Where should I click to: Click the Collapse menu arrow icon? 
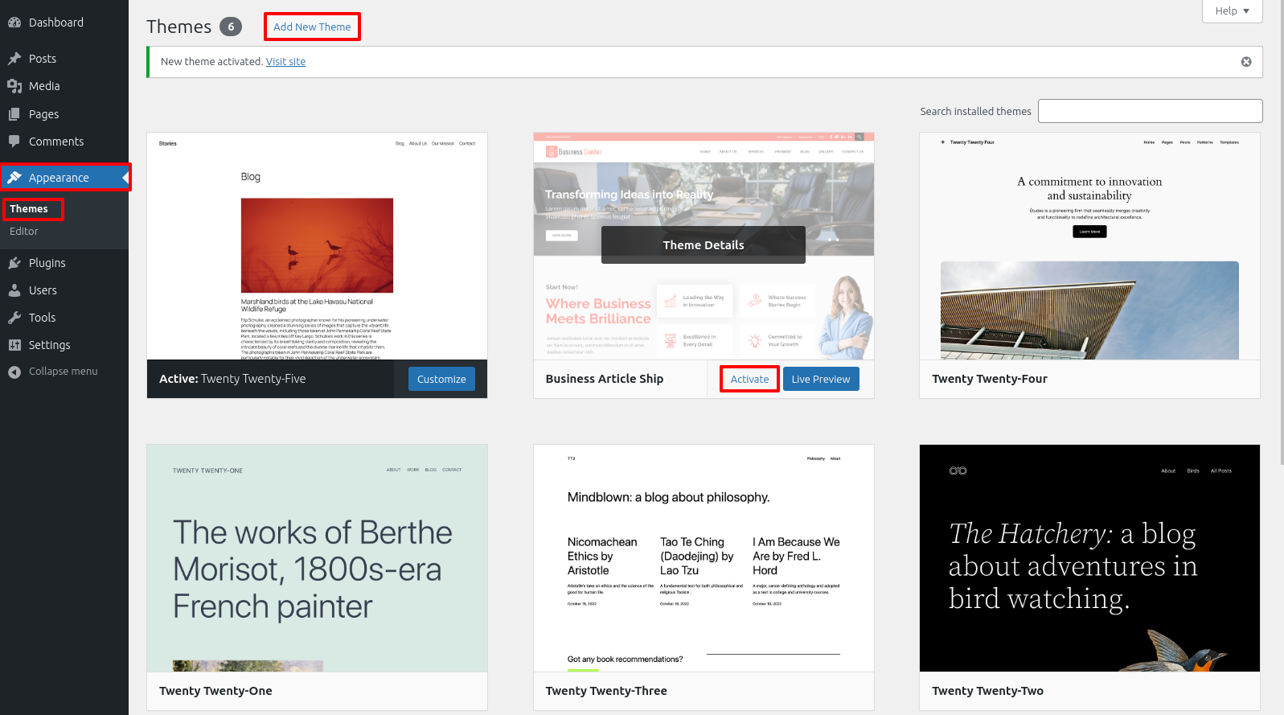click(x=14, y=372)
